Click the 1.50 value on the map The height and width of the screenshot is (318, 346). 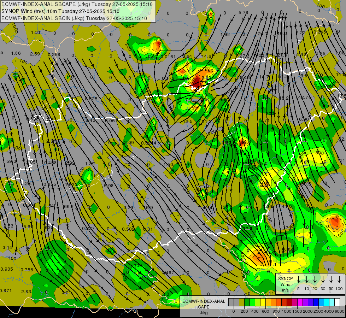pos(168,164)
